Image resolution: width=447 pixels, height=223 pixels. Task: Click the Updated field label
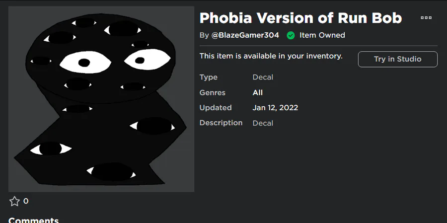pyautogui.click(x=216, y=108)
